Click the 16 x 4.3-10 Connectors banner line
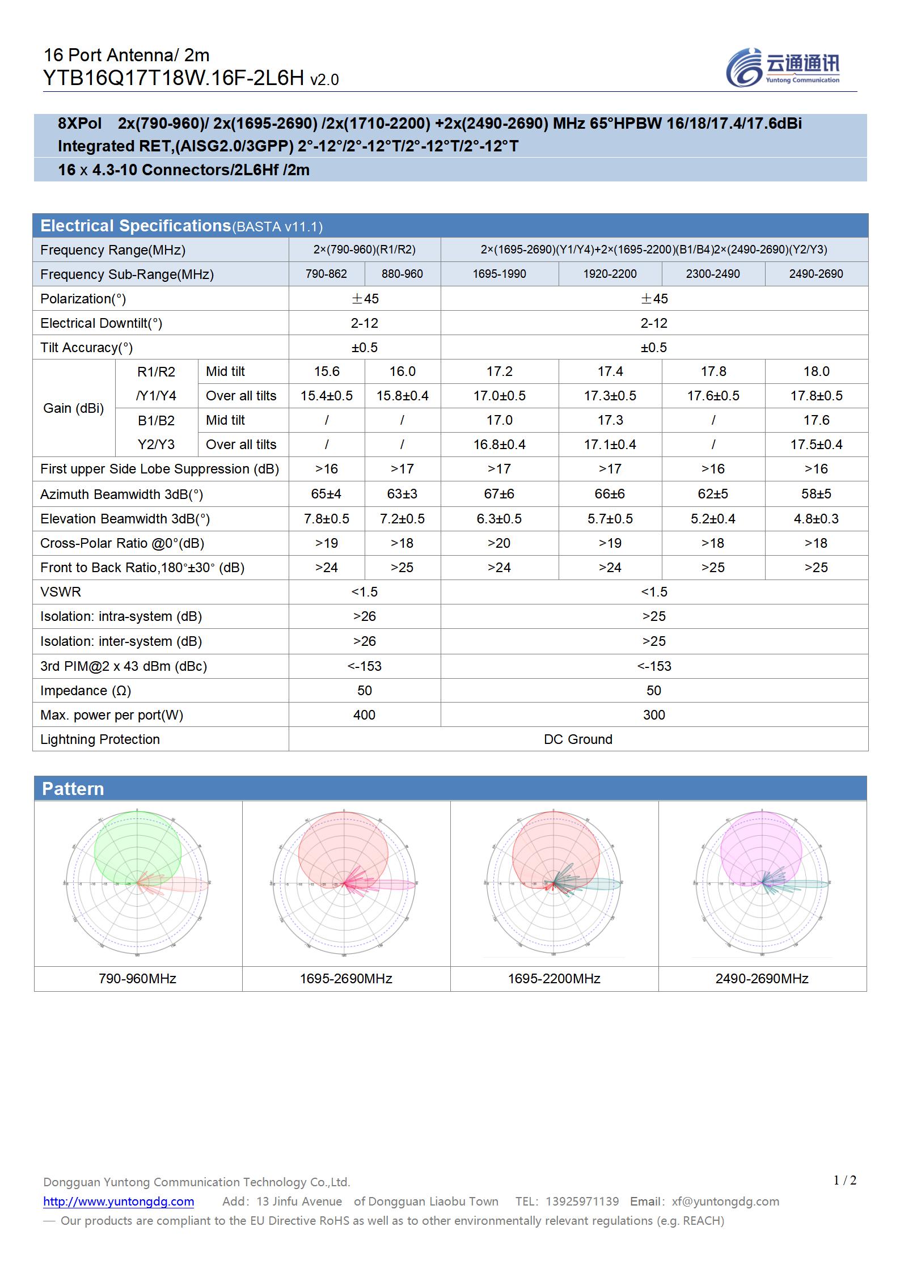Viewport: 900px width, 1273px height. point(184,170)
